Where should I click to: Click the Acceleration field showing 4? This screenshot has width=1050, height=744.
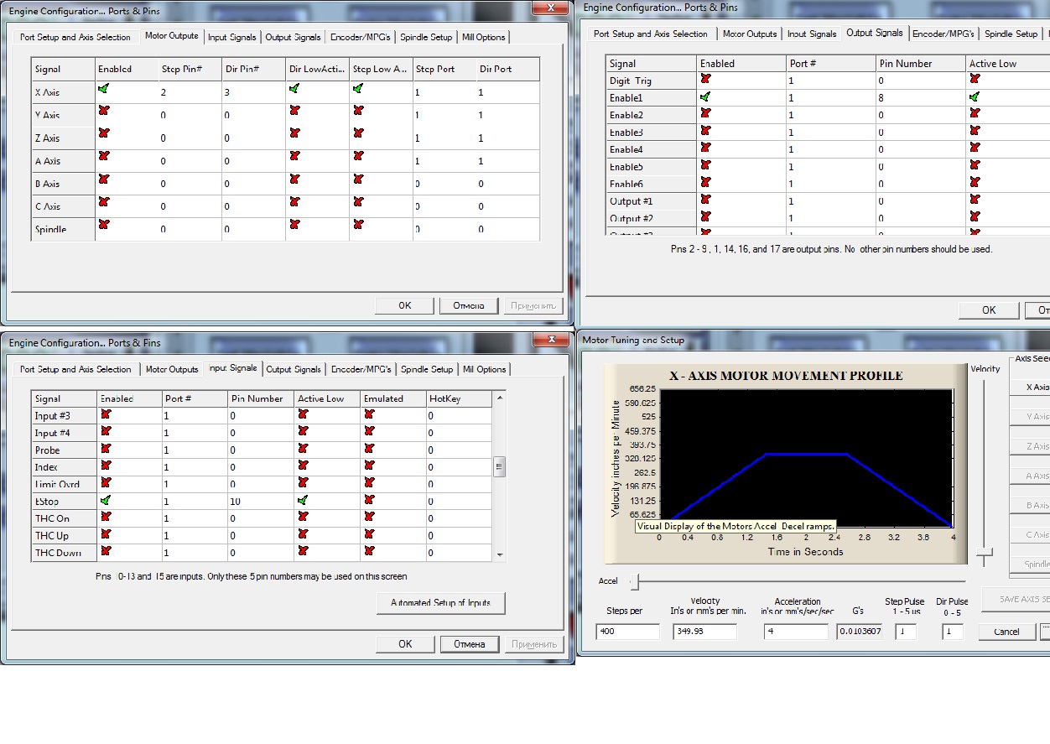point(796,632)
